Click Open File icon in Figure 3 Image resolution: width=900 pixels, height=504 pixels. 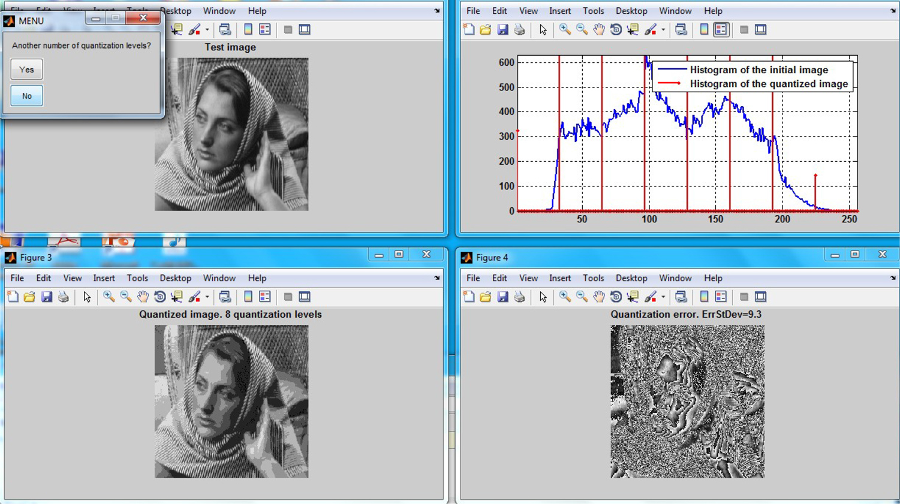pos(29,297)
